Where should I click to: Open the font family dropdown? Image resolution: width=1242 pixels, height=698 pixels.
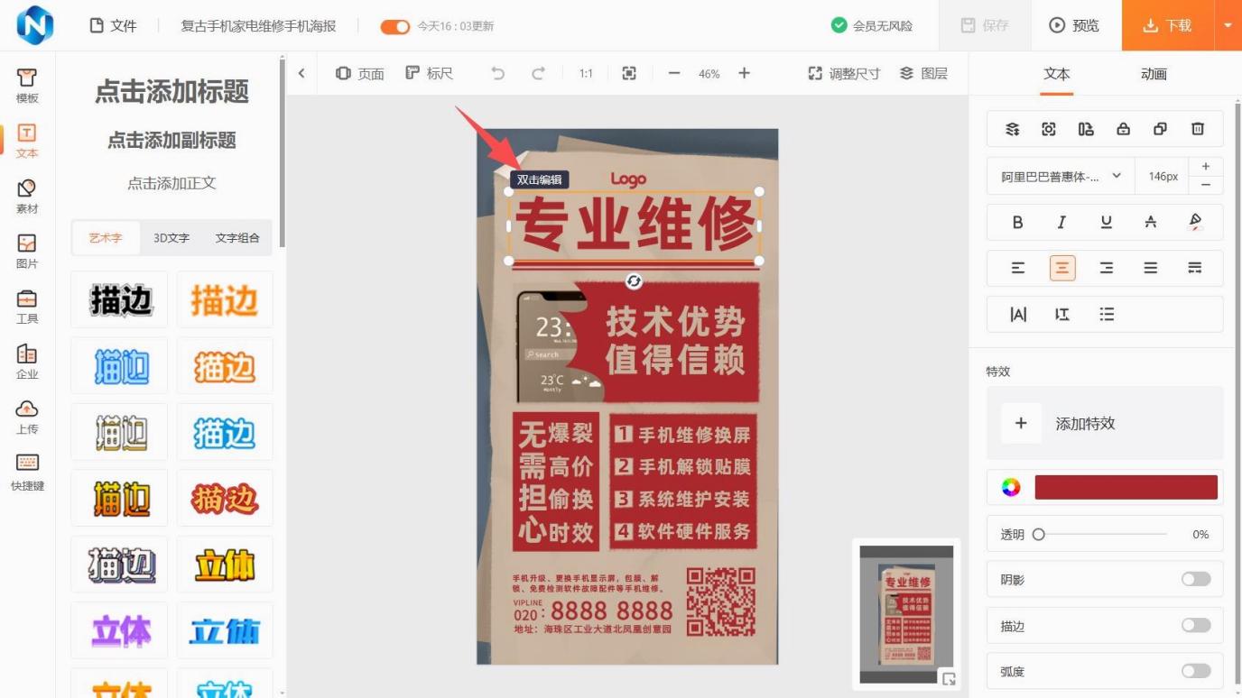point(1061,177)
